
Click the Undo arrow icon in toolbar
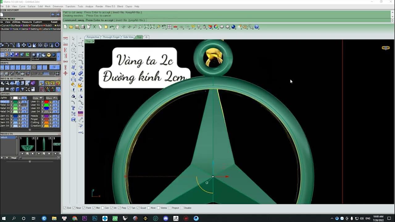point(112,27)
